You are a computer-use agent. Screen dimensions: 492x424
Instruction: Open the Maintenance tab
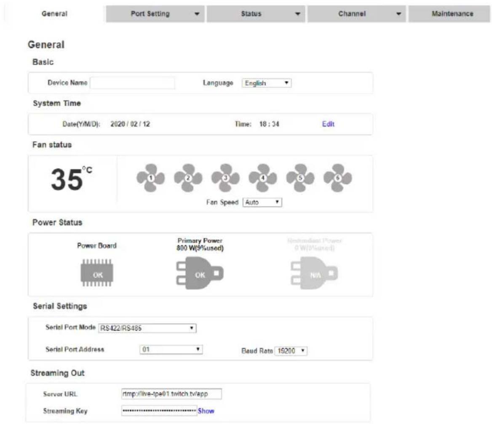[449, 14]
